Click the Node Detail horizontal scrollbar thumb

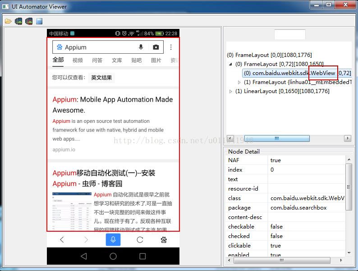[282, 260]
